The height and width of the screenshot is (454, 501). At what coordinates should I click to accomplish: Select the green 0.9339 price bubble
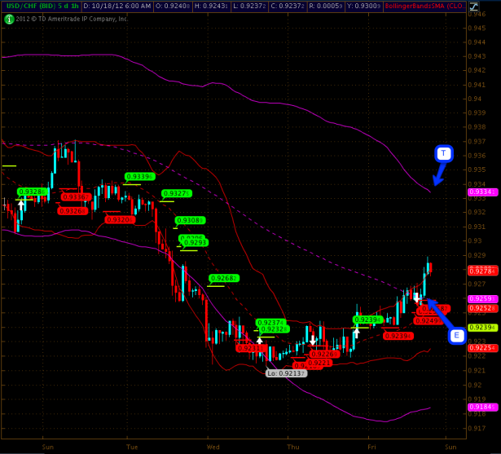(139, 176)
